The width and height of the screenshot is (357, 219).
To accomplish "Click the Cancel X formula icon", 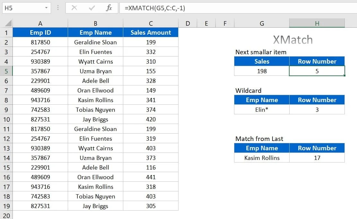I will [x=74, y=8].
